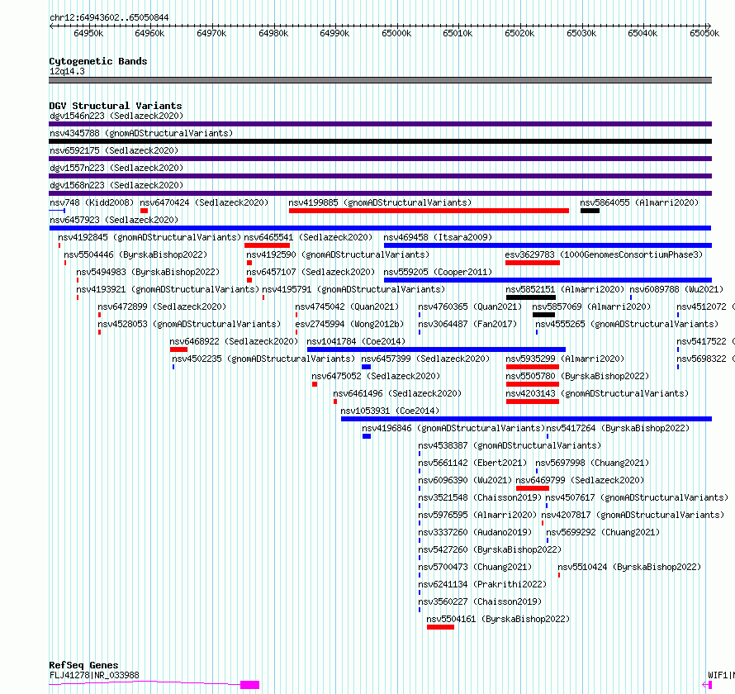Click nsv6241134 (Prakrithi2022) label
Viewport: 735px width, 694px height.
(482, 584)
